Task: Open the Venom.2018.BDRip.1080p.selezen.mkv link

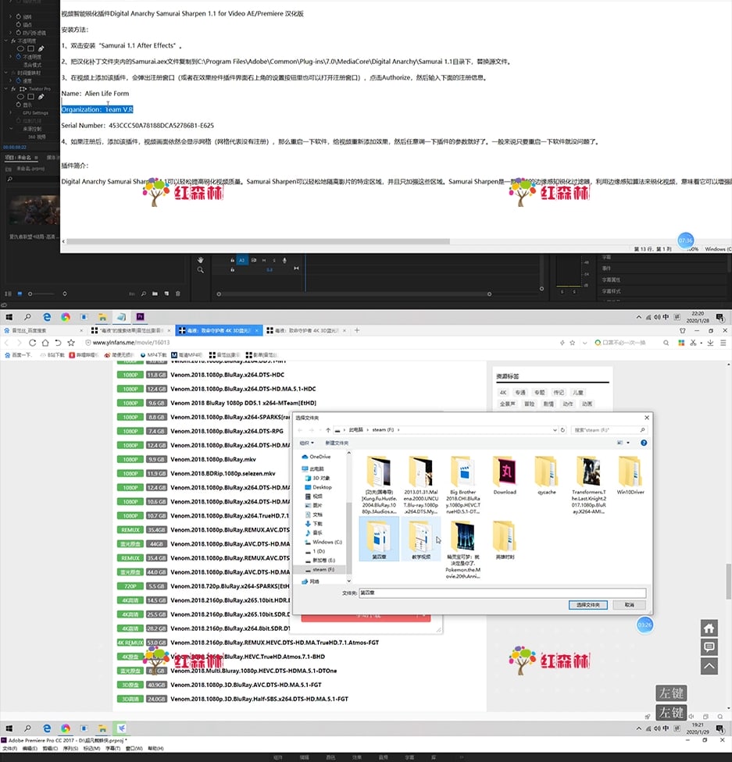Action: 223,473
